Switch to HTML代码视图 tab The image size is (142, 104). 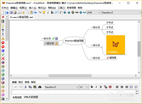[31, 97]
